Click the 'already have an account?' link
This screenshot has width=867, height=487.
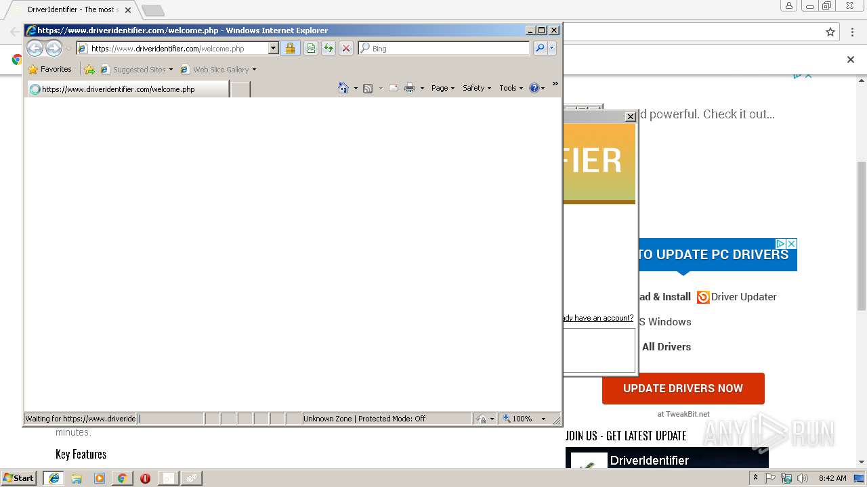(597, 318)
